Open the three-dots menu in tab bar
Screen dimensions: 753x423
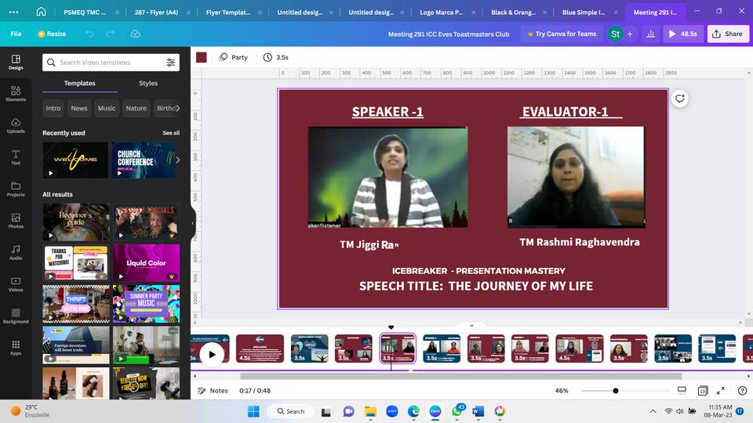pyautogui.click(x=13, y=12)
